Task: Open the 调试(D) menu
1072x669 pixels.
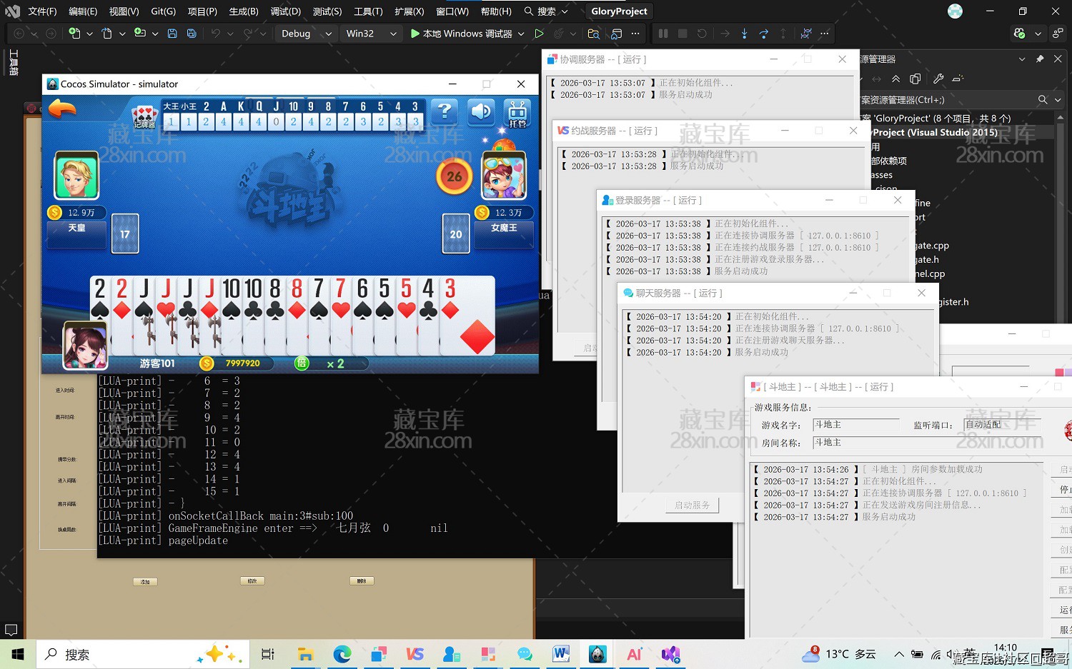Action: click(x=285, y=11)
